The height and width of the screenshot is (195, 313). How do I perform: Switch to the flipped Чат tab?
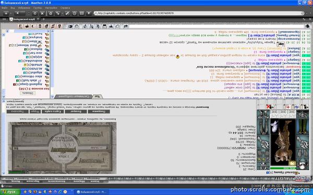click(97, 97)
